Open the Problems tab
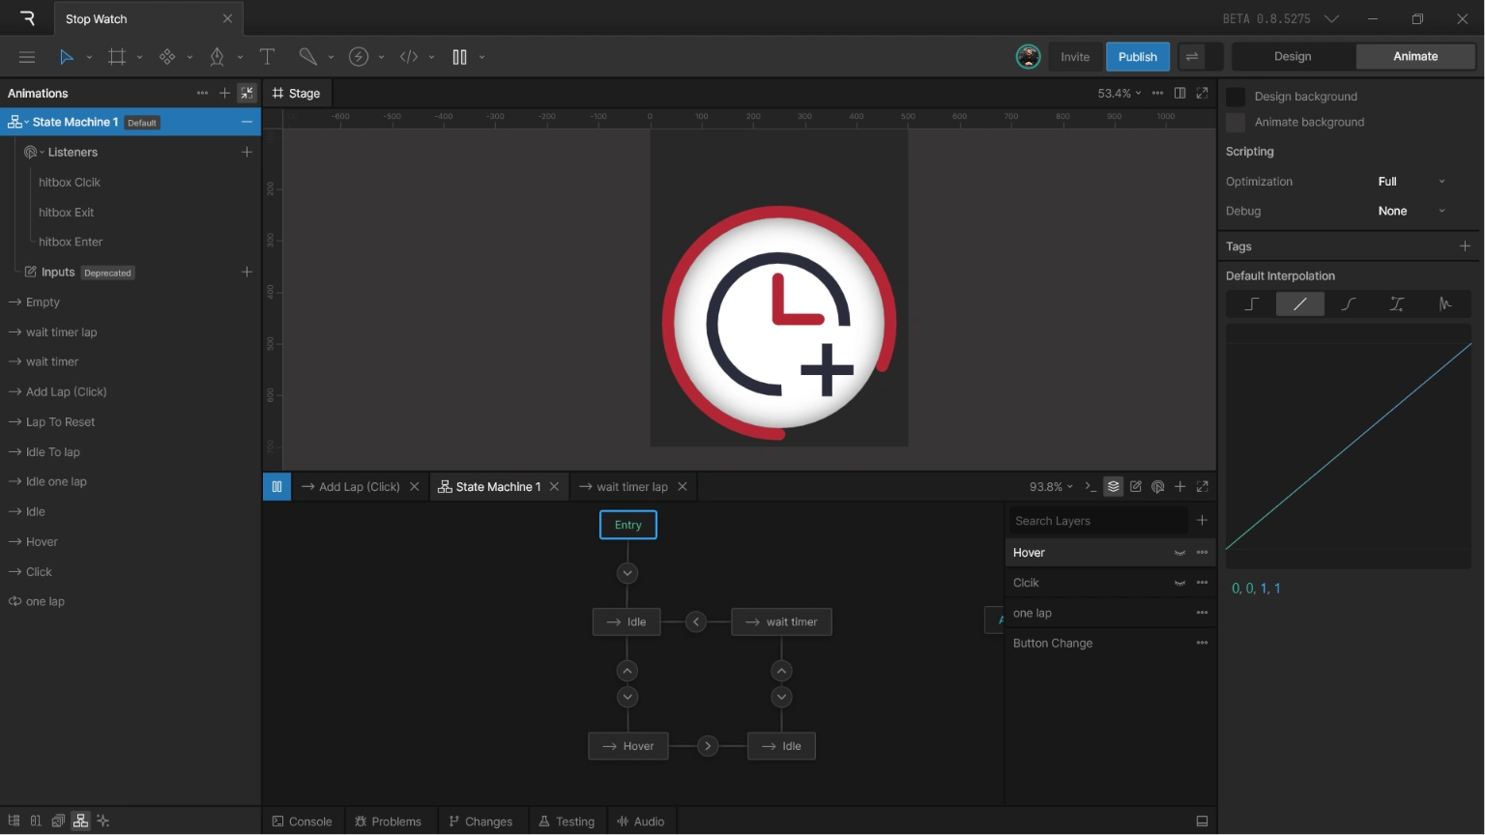Viewport: 1485px width, 835px height. (389, 821)
